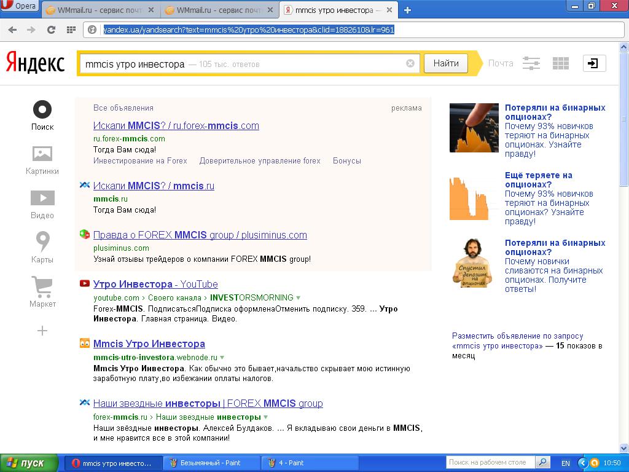Viewport: 629px width, 472px height.
Task: Click the vertical scrollbar down arrow
Action: point(624,447)
